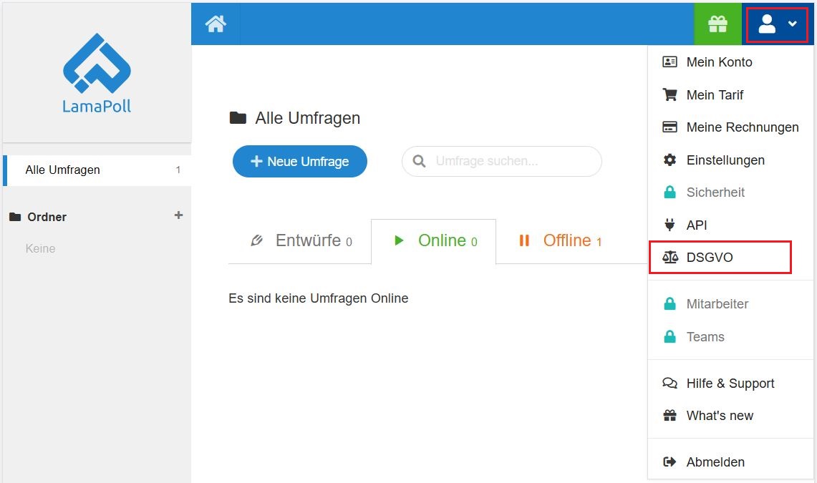Viewport: 817px width, 483px height.
Task: Open Mein Tarif menu entry
Action: pos(715,95)
